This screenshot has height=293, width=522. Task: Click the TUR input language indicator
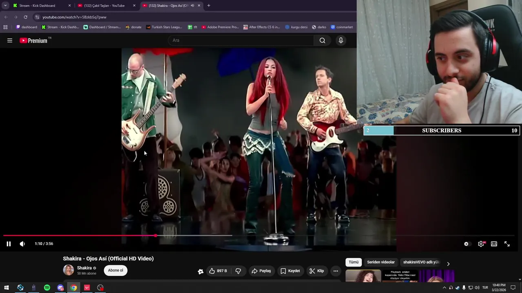click(x=485, y=288)
